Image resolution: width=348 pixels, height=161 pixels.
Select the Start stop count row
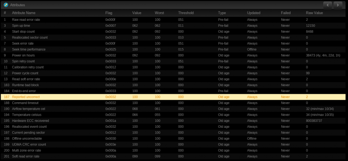click(x=173, y=32)
